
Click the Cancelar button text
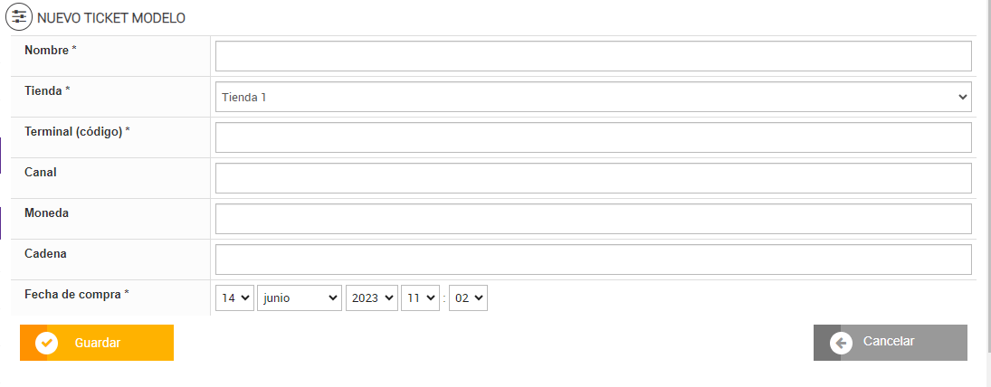889,342
